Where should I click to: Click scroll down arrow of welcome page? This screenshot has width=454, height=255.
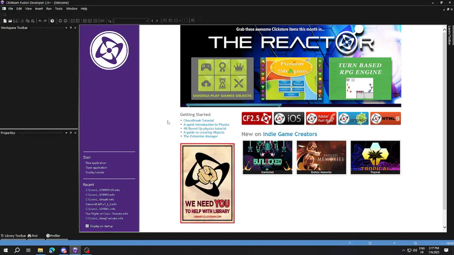click(445, 227)
